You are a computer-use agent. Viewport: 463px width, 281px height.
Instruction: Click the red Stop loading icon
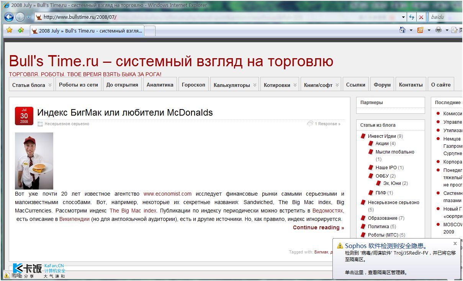coord(421,17)
